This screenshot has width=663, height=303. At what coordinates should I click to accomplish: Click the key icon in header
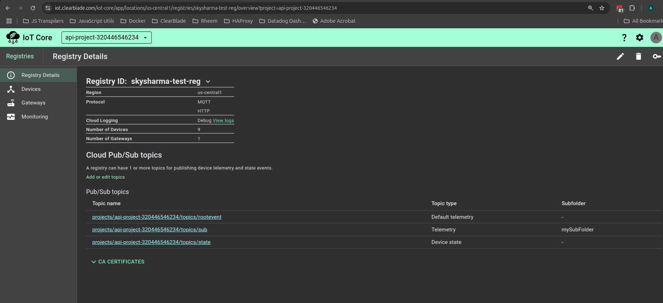656,57
